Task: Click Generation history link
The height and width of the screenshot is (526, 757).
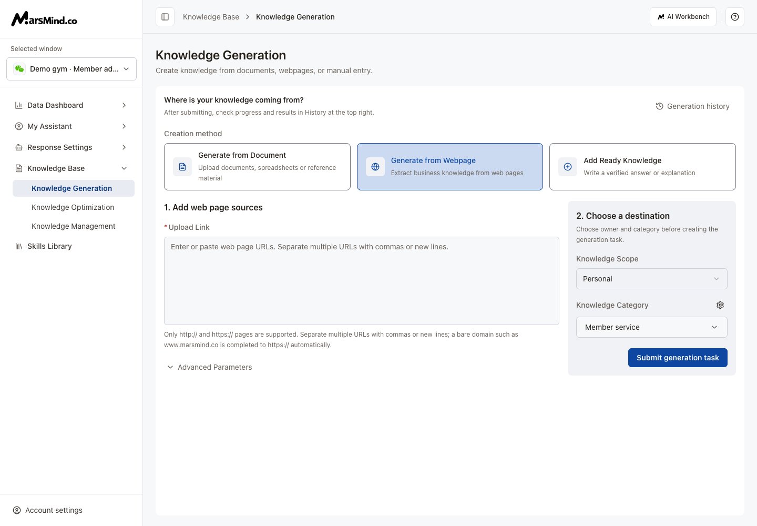Action: click(692, 106)
